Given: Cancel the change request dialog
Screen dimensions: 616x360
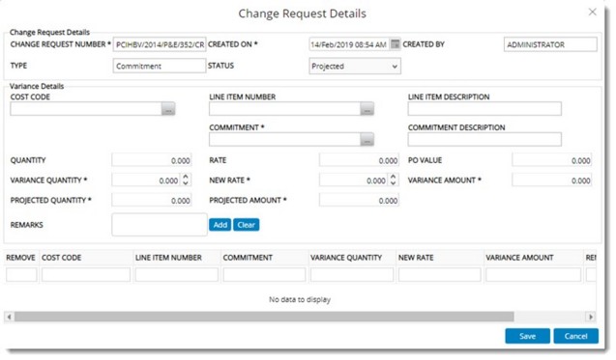Looking at the screenshot, I should (576, 336).
